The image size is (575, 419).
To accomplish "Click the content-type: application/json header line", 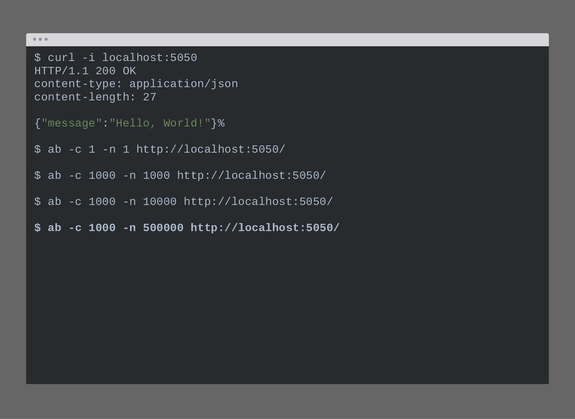I will tap(136, 84).
